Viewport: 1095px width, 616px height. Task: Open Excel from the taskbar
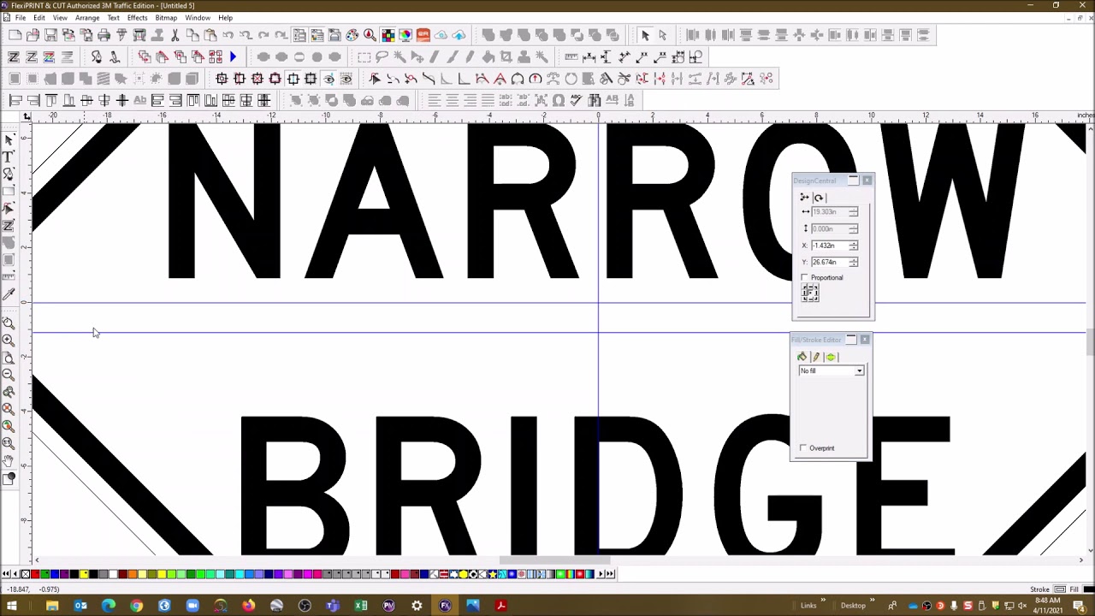[361, 606]
